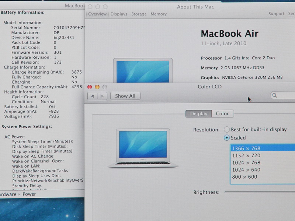Select the Firmware Version: 301 line
Viewport: 295px width, 221px height.
(x=37, y=52)
